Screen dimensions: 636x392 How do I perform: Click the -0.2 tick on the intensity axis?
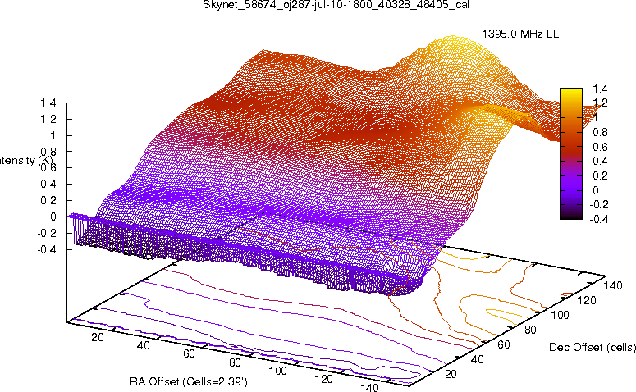(x=46, y=233)
